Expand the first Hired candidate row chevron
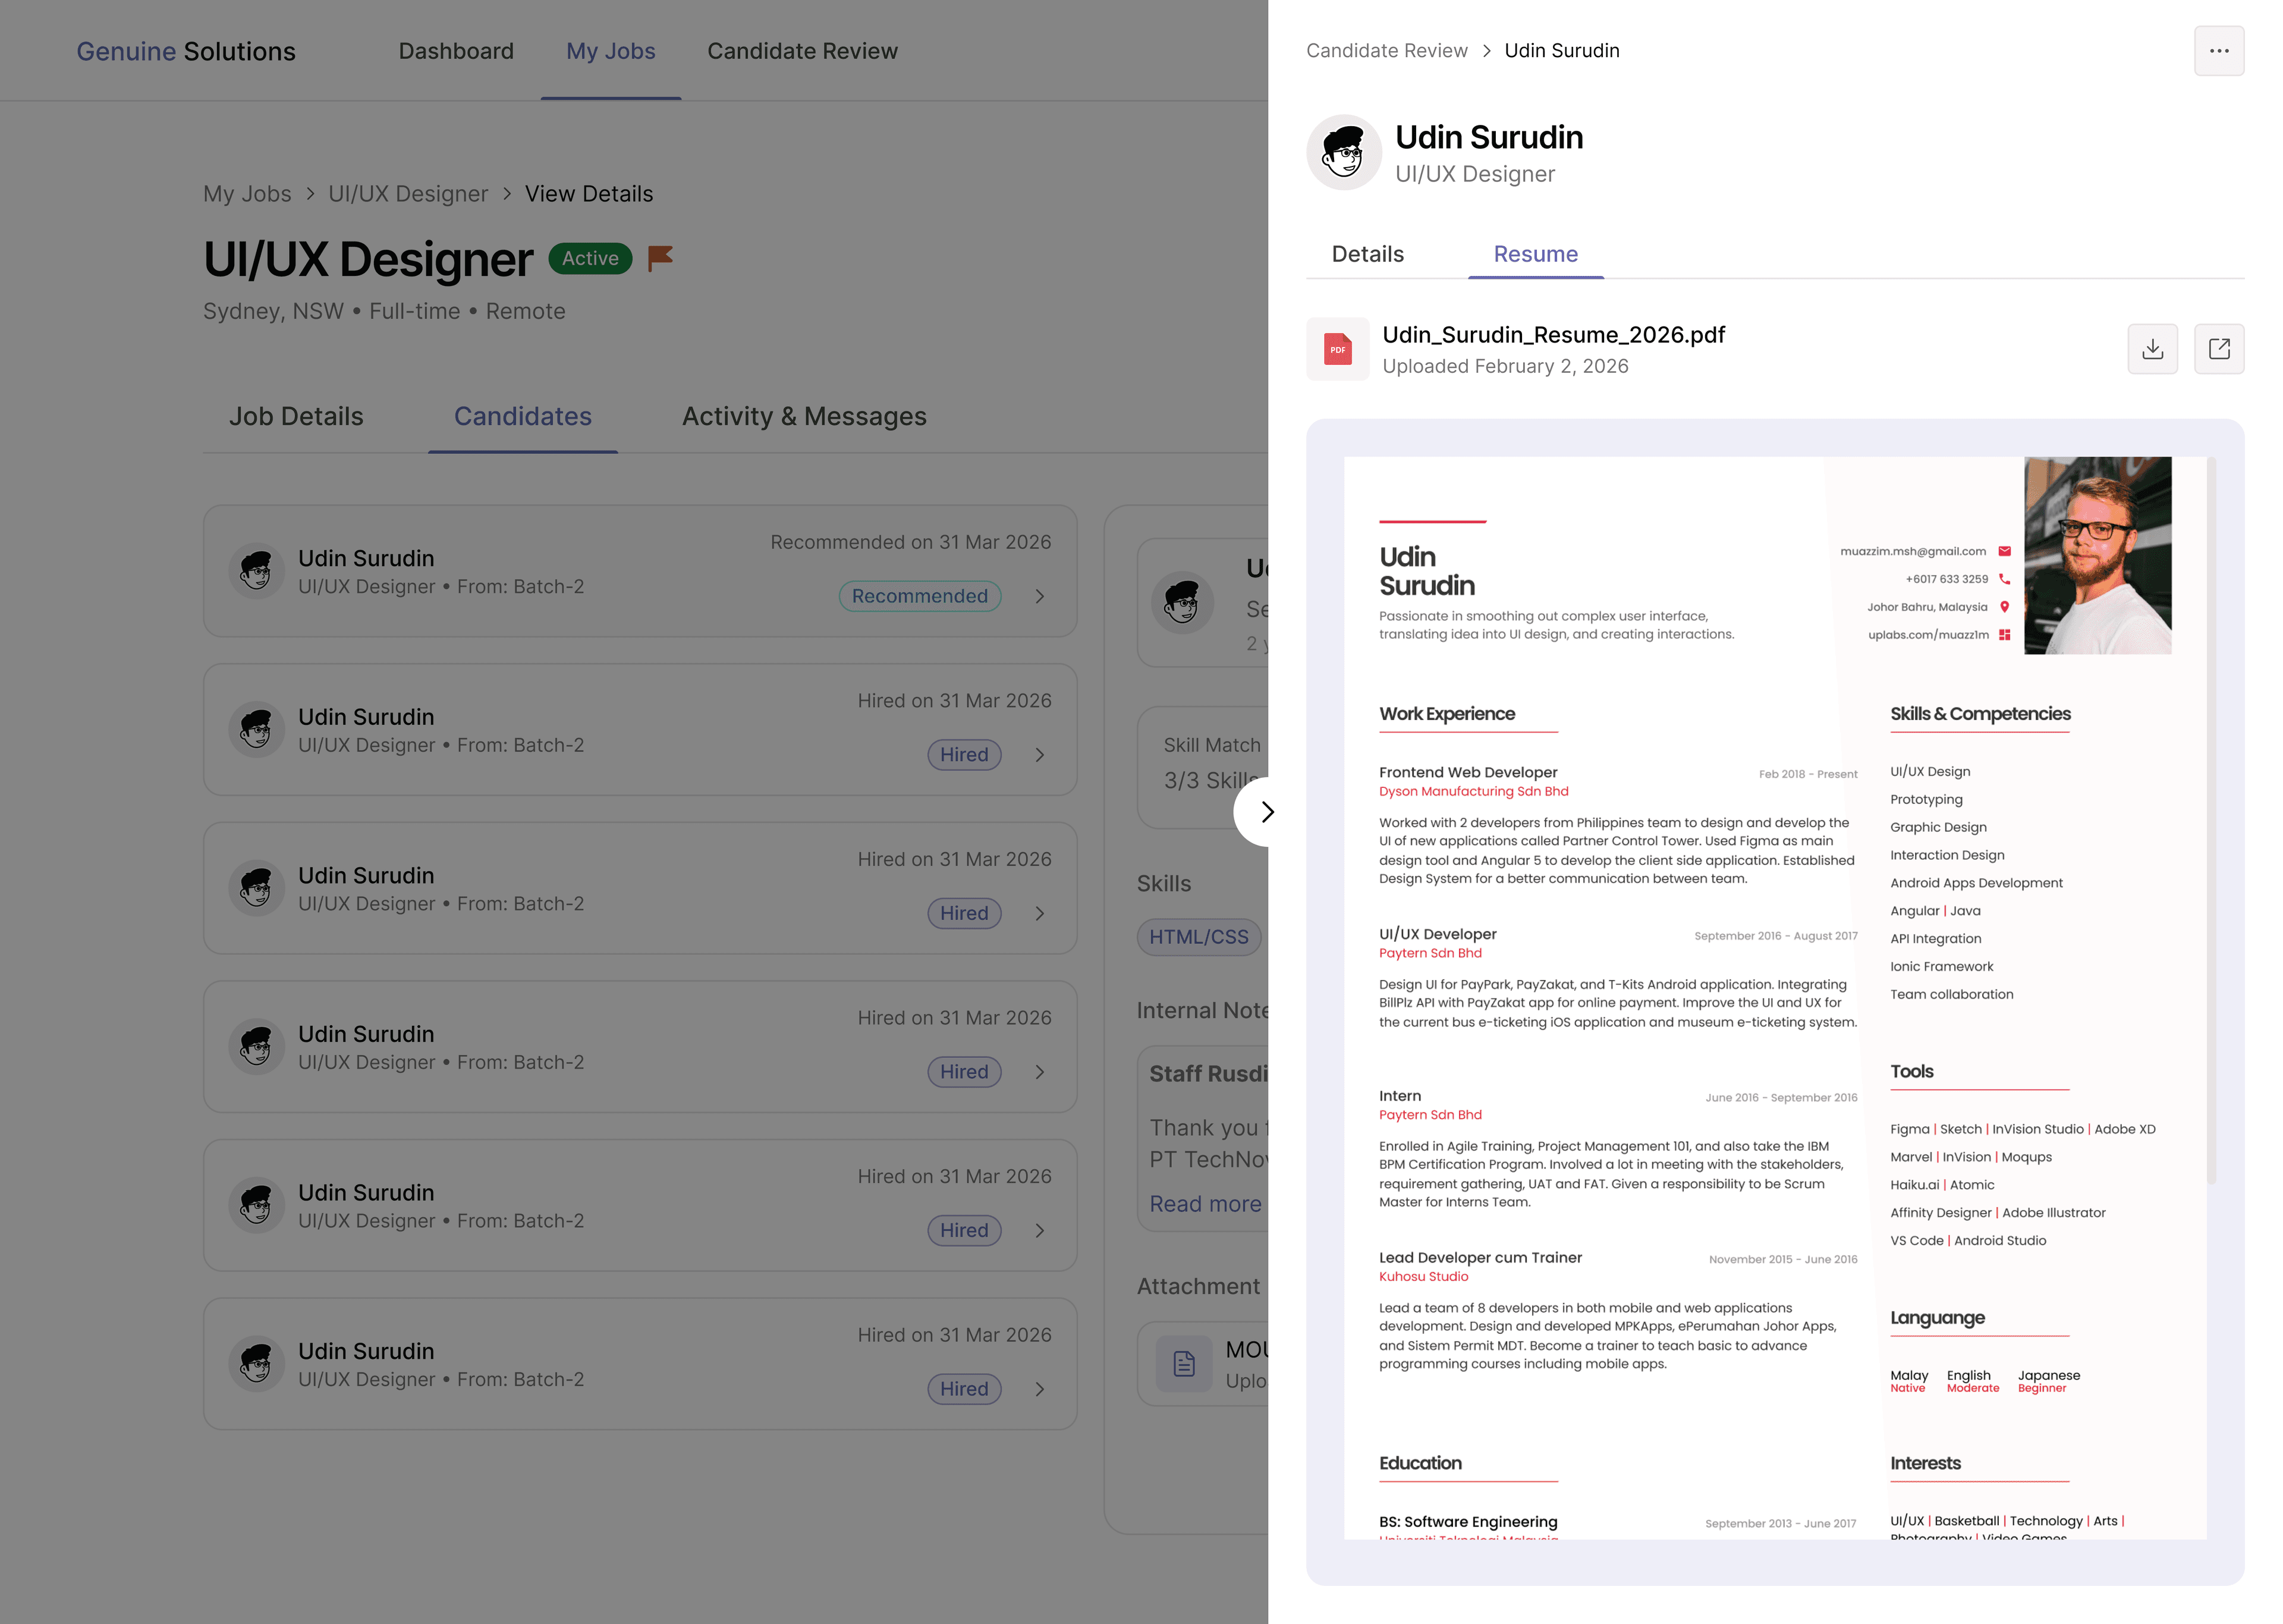Image resolution: width=2283 pixels, height=1624 pixels. (x=1040, y=755)
